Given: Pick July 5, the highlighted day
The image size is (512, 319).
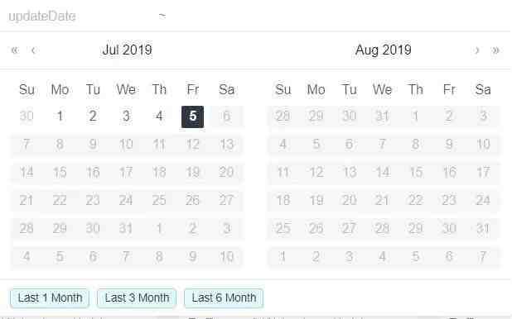Looking at the screenshot, I should pyautogui.click(x=193, y=117).
